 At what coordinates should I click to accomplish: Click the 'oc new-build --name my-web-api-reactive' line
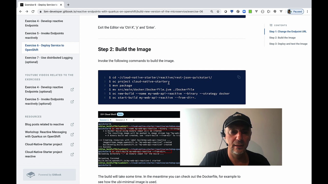[x=169, y=94]
